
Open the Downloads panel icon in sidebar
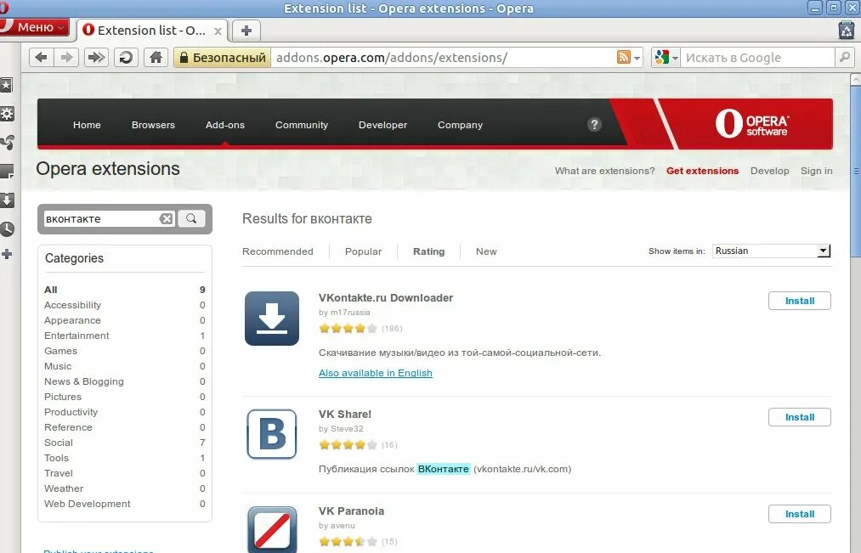[7, 200]
